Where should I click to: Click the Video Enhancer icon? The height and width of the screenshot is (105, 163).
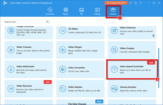(x=114, y=31)
